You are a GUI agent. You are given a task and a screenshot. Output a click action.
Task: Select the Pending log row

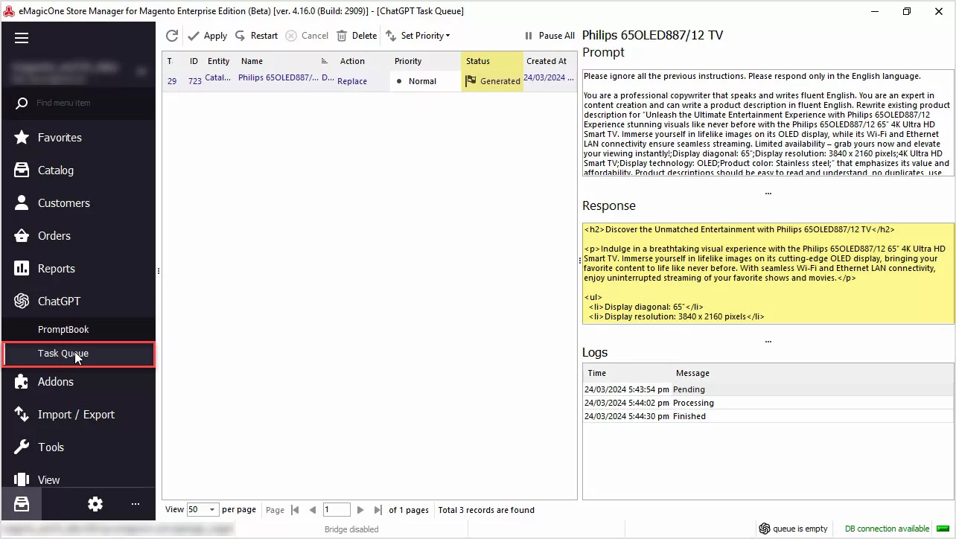768,389
